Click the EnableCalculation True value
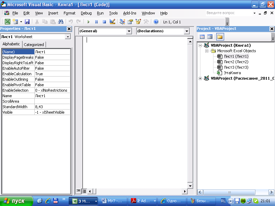 click(x=52, y=74)
